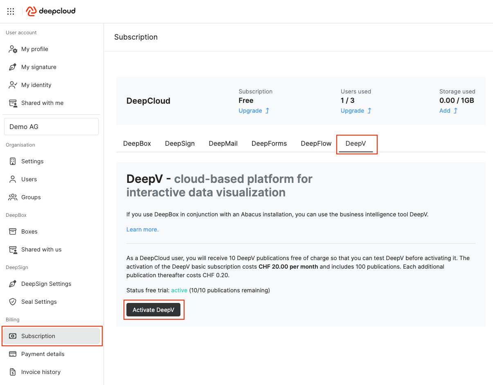Open the apps grid launcher icon
Image resolution: width=493 pixels, height=385 pixels.
tap(11, 11)
